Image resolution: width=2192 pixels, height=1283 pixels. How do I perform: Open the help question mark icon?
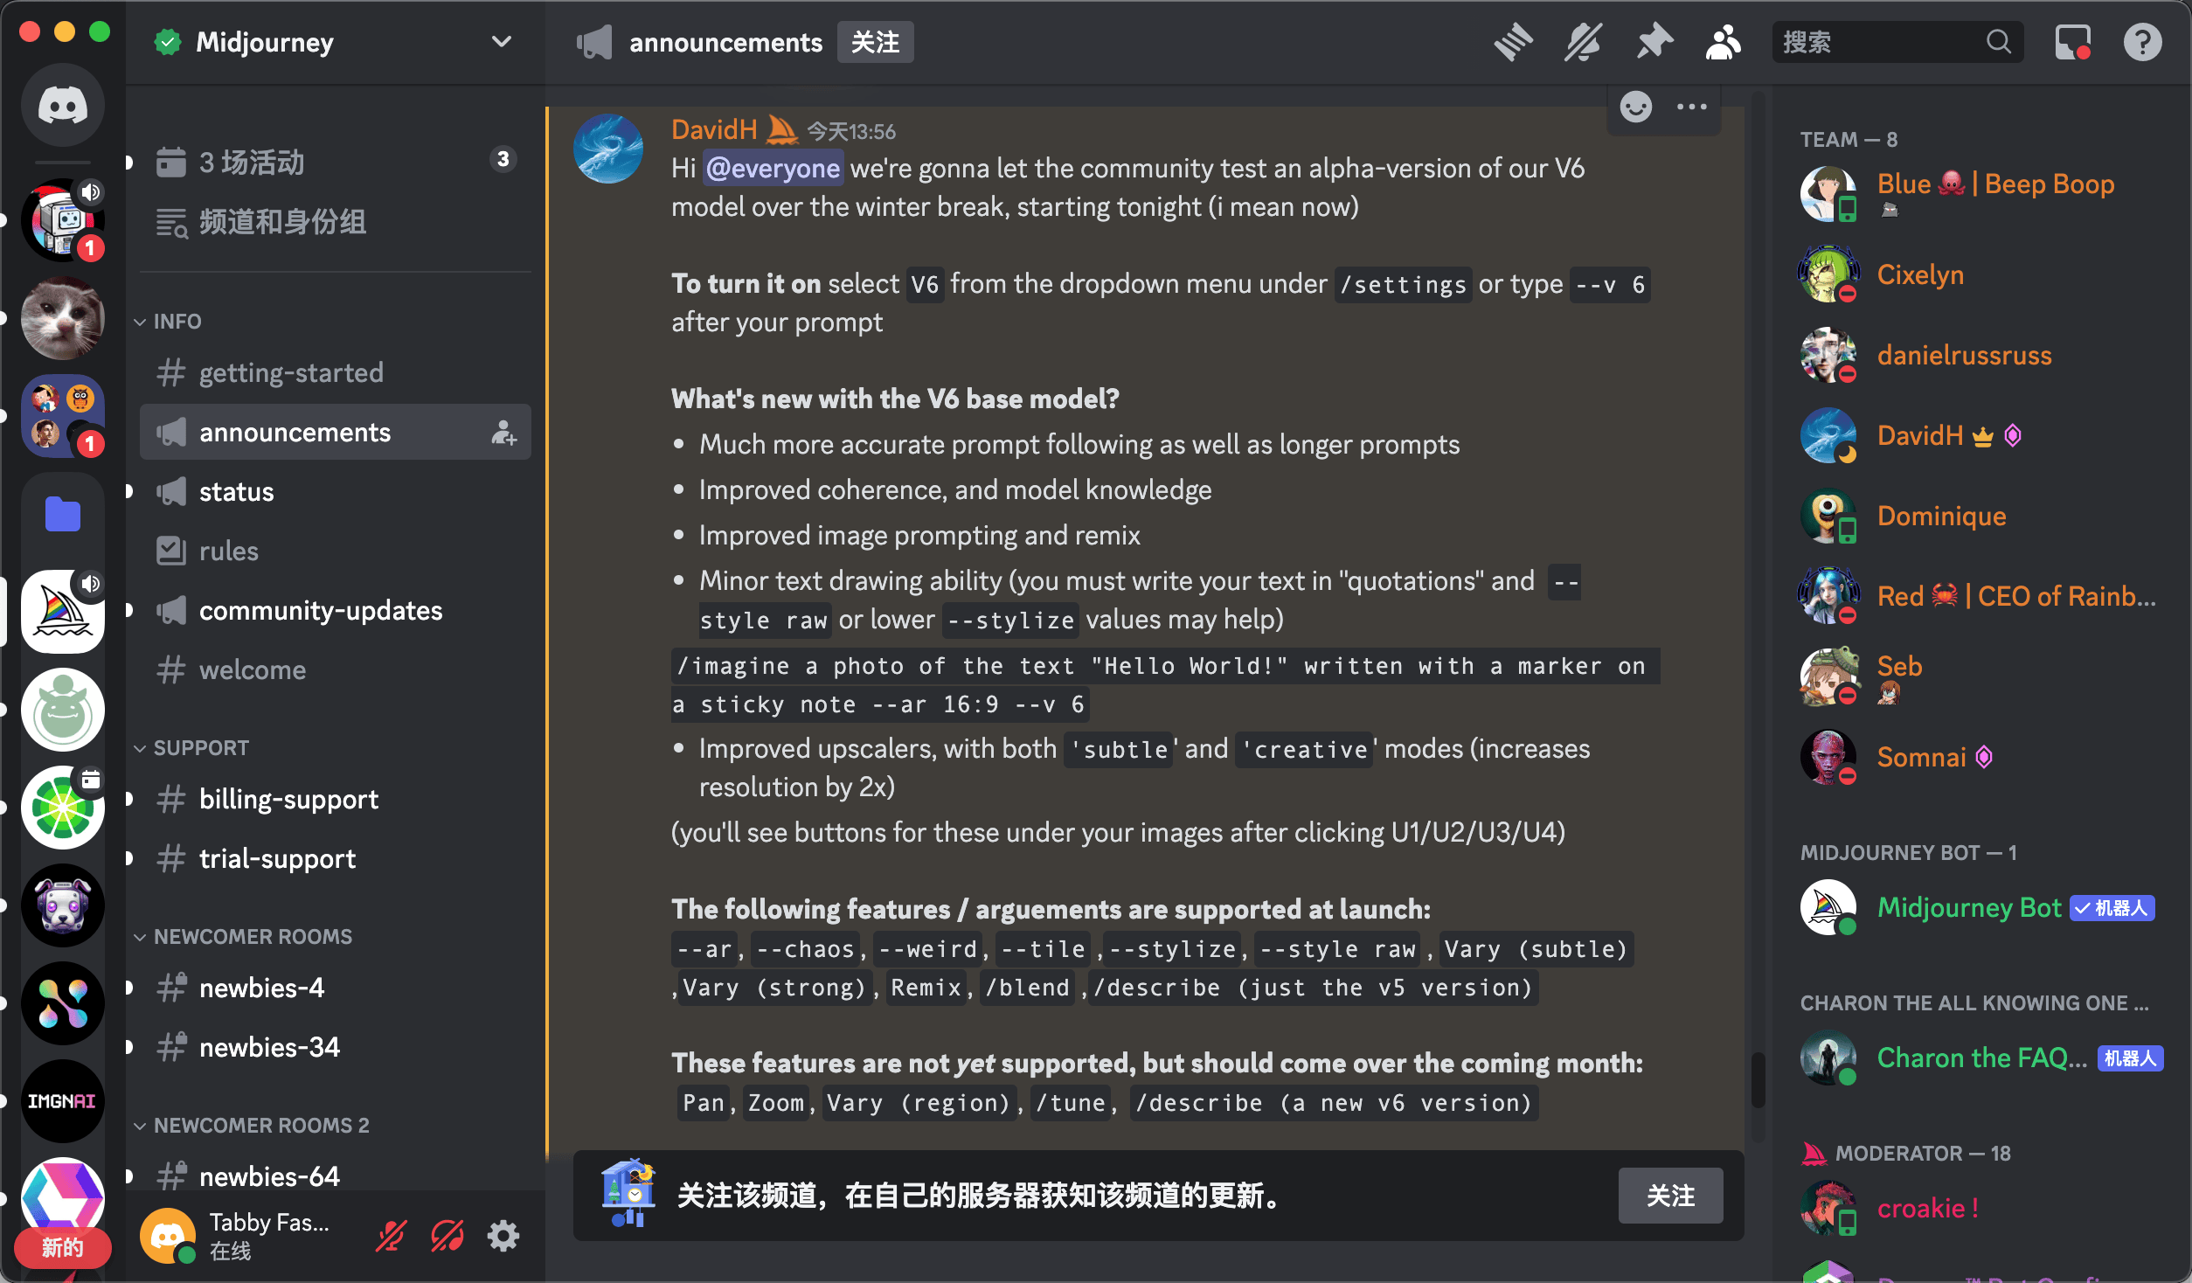coord(2142,42)
